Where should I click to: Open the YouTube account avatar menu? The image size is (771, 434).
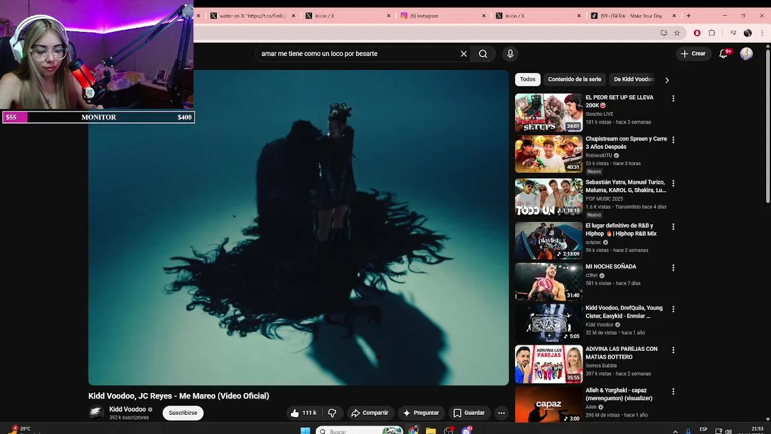point(746,54)
